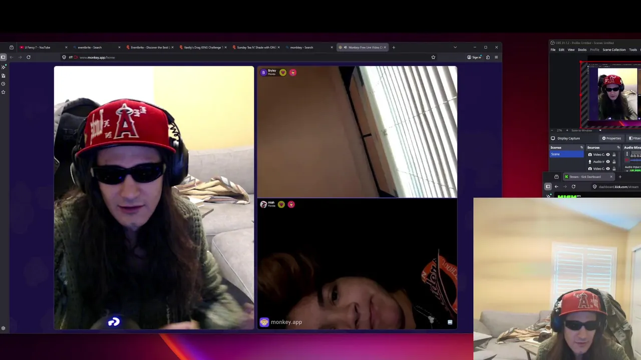Open the OBS File menu
The image size is (641, 360).
553,50
